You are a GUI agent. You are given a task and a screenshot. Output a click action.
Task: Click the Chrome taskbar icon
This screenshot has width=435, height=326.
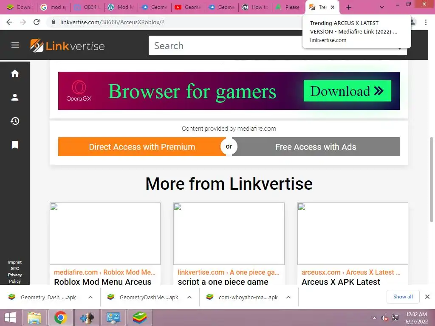[61, 318]
